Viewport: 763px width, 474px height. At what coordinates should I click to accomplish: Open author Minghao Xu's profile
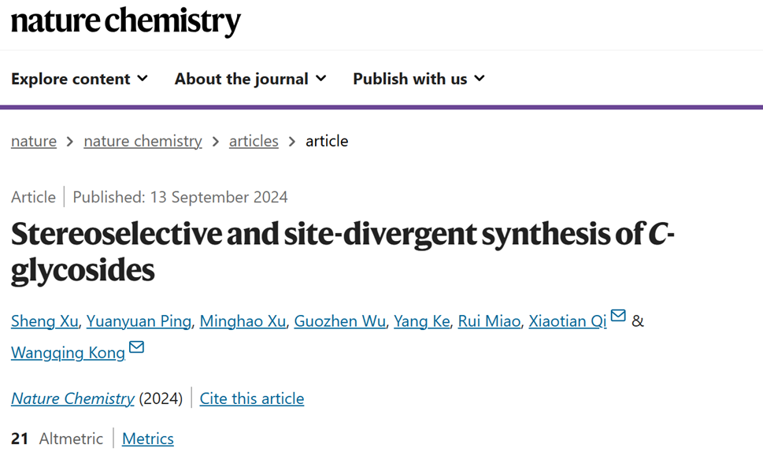[243, 321]
